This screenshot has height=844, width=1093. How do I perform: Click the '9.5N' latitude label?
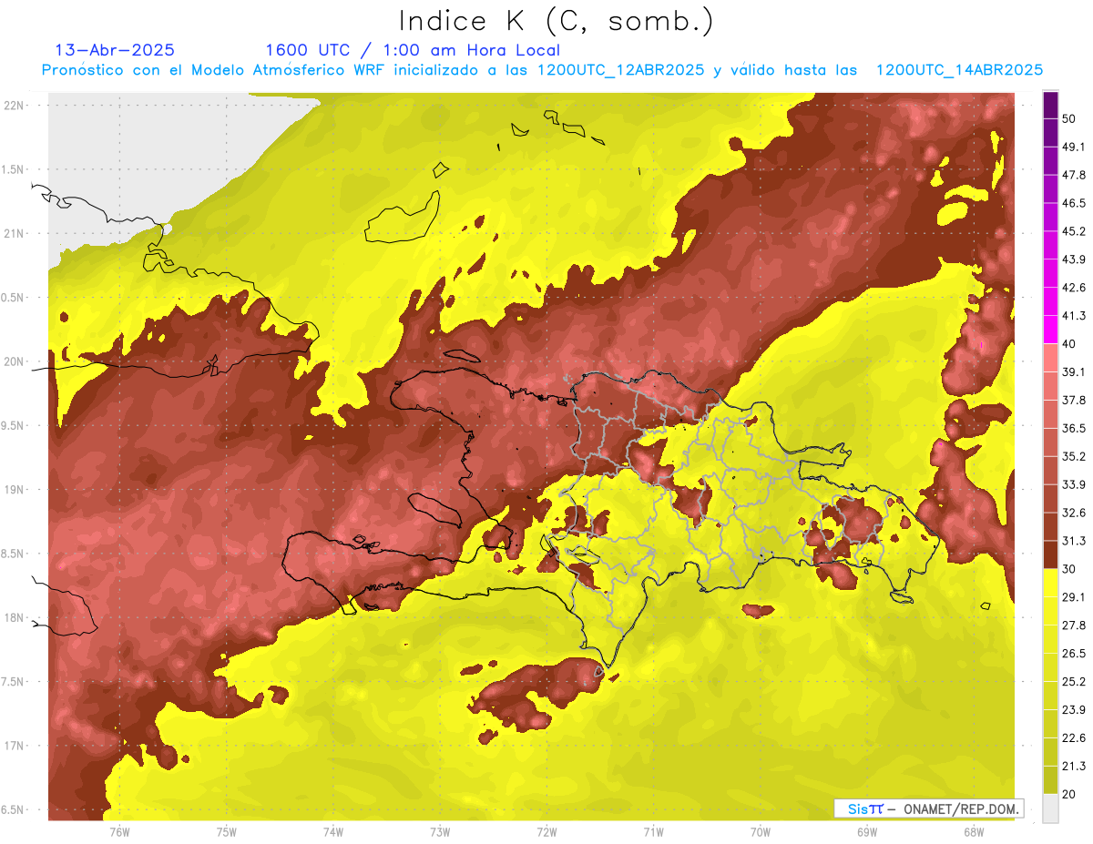pos(13,425)
